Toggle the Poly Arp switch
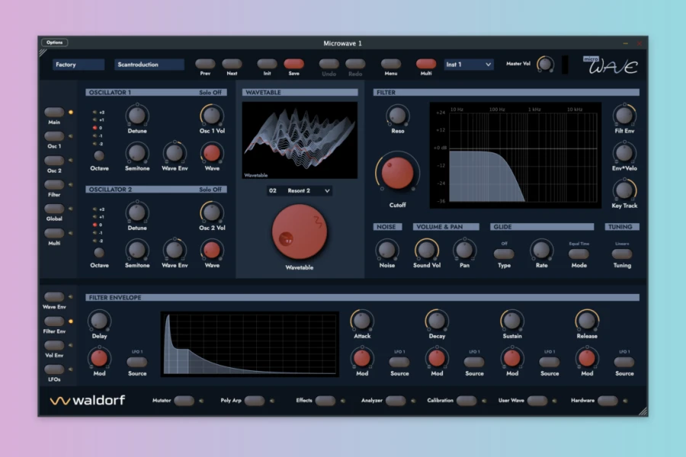Screen dimensions: 686x457 tap(255, 400)
